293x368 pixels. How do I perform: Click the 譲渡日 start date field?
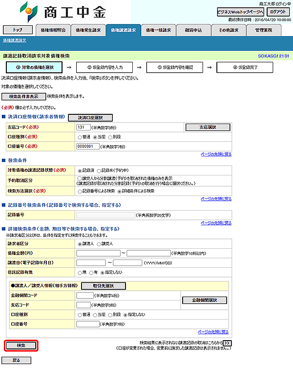91,262
